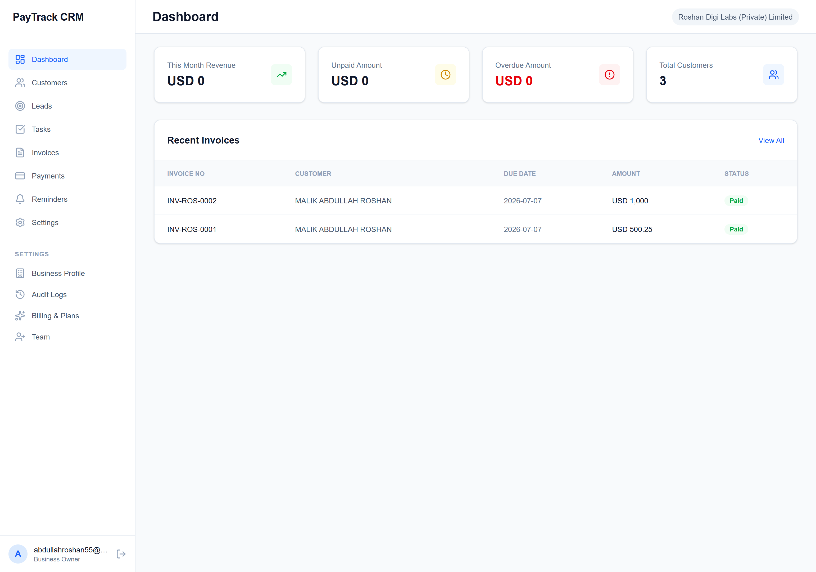The width and height of the screenshot is (816, 572).
Task: Click the INVOICE NO column header
Action: click(x=186, y=174)
